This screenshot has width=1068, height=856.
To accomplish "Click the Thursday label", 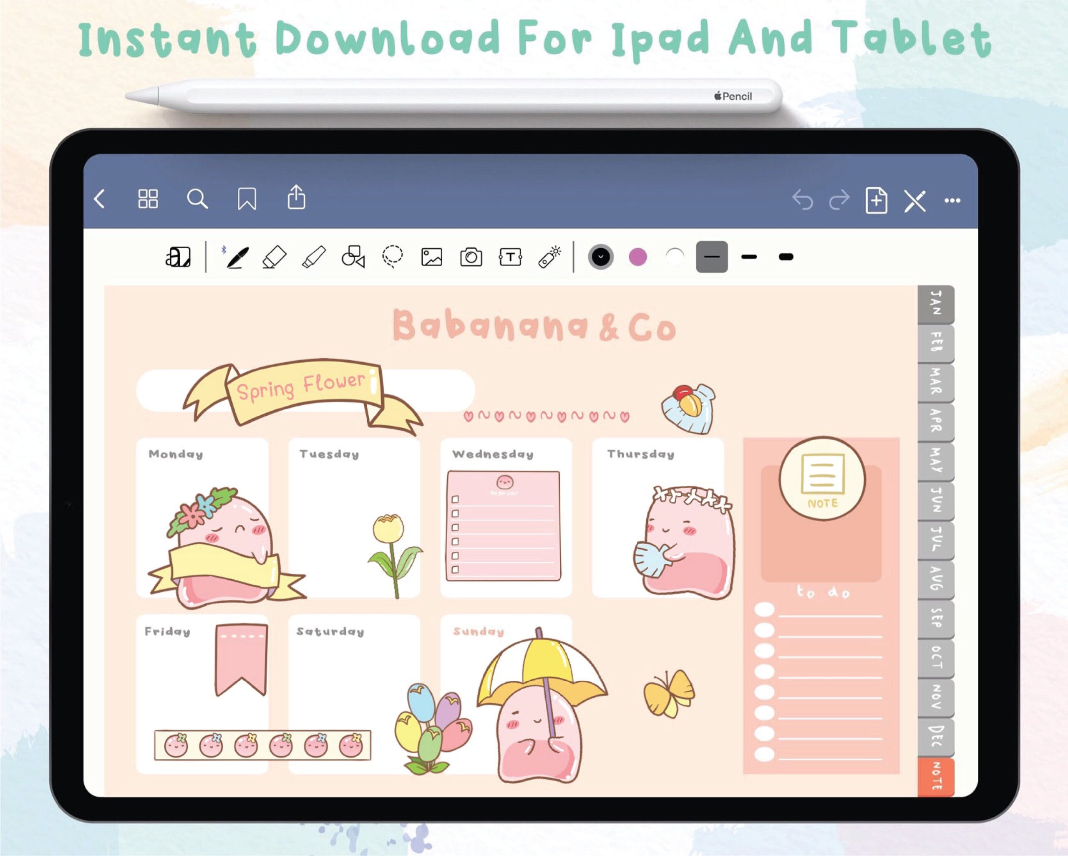I will tap(640, 455).
